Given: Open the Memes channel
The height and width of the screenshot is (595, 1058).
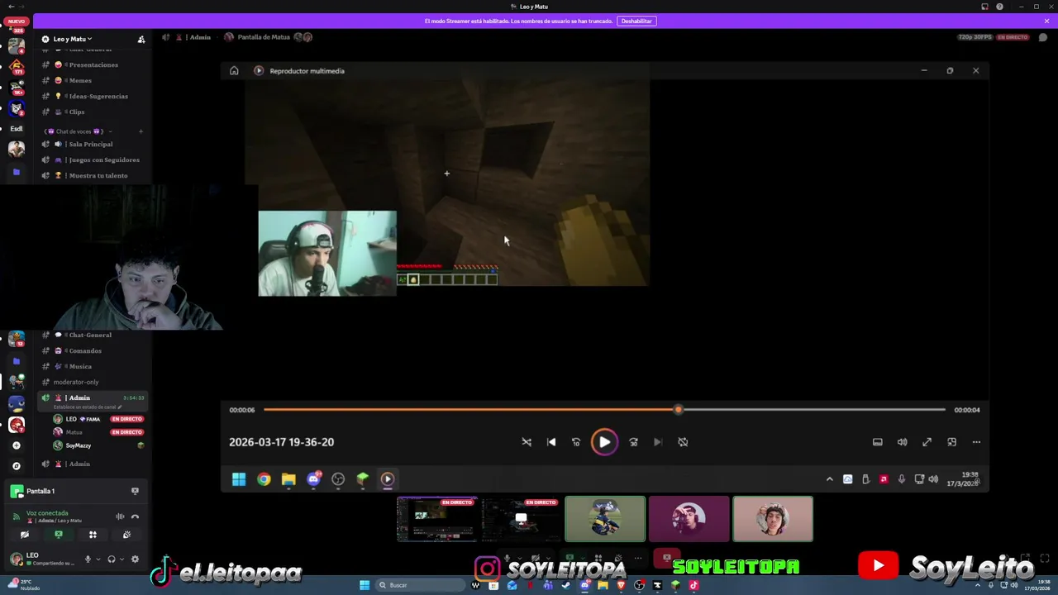Looking at the screenshot, I should 93,80.
